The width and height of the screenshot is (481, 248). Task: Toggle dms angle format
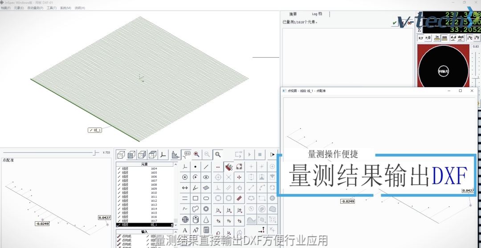point(461,38)
